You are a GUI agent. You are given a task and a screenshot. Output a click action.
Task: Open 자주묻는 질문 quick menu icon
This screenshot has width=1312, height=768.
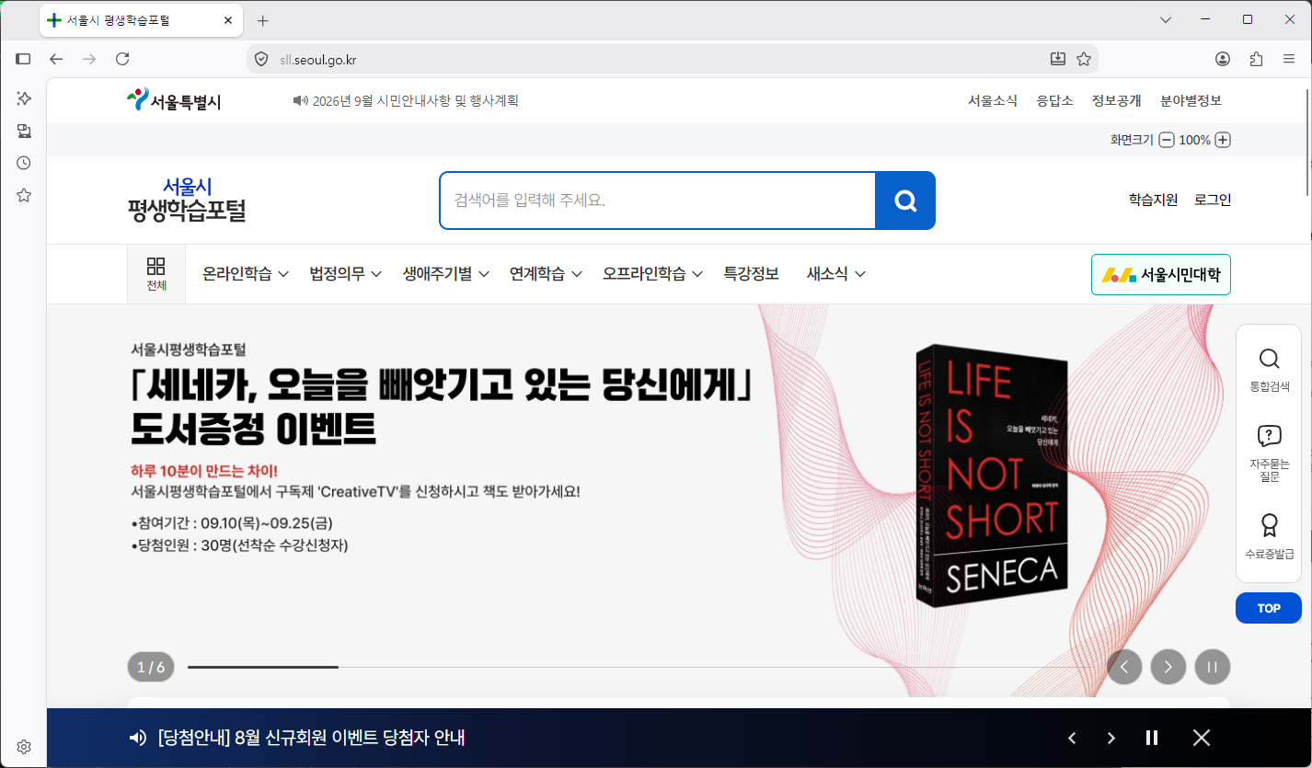(x=1269, y=453)
